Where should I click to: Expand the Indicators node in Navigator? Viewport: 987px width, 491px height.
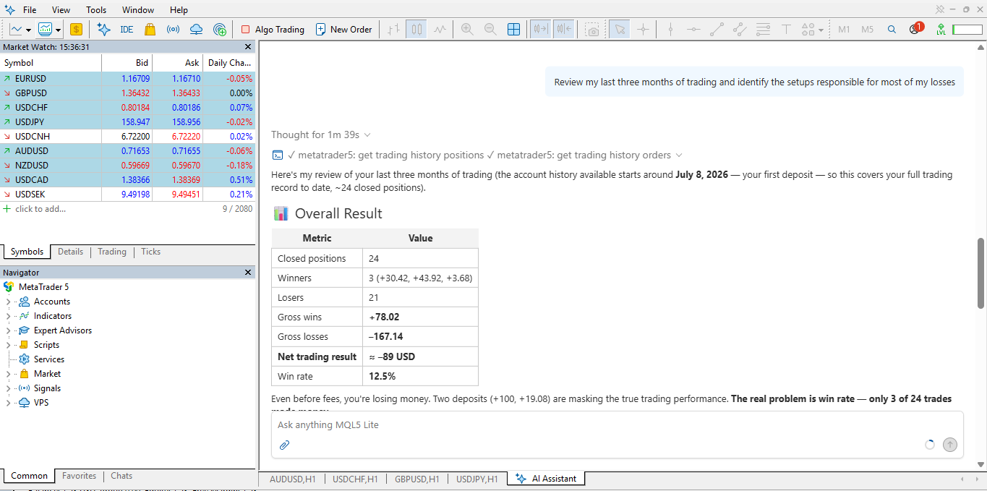point(8,316)
